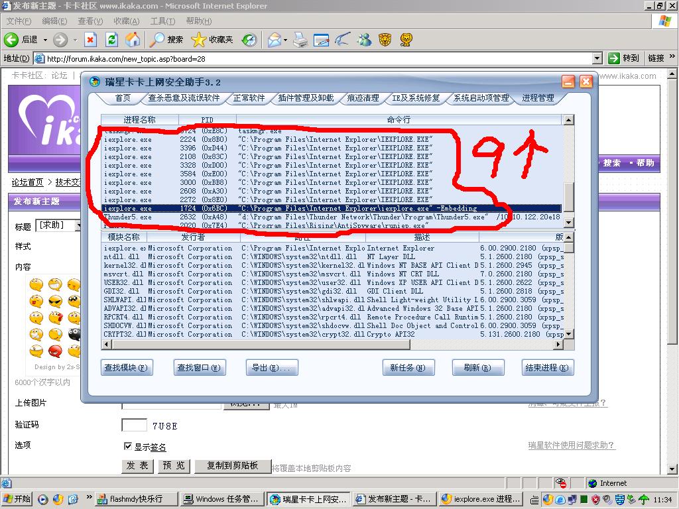
Task: Insert the sunglasses emoticon
Action: [x=55, y=301]
